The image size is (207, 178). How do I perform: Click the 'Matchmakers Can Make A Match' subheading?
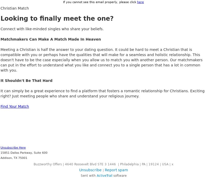pyautogui.click(x=51, y=39)
